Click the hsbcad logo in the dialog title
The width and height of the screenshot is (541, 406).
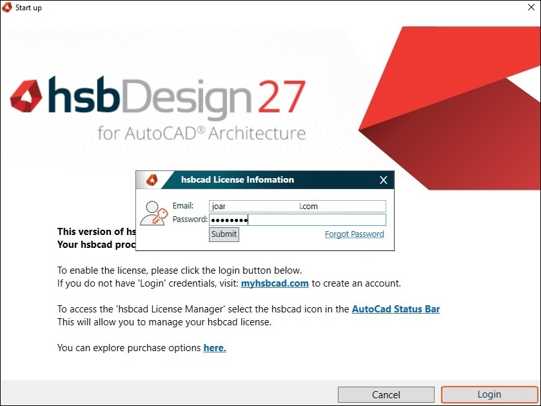(x=152, y=180)
